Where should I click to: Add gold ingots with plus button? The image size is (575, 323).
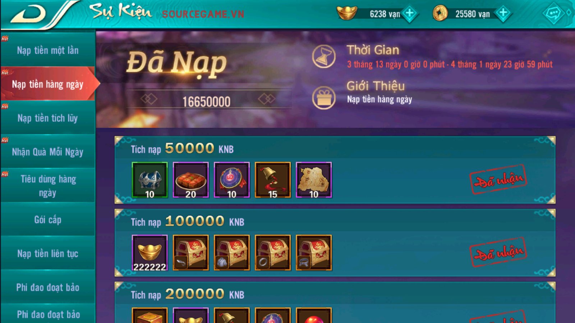tap(409, 14)
